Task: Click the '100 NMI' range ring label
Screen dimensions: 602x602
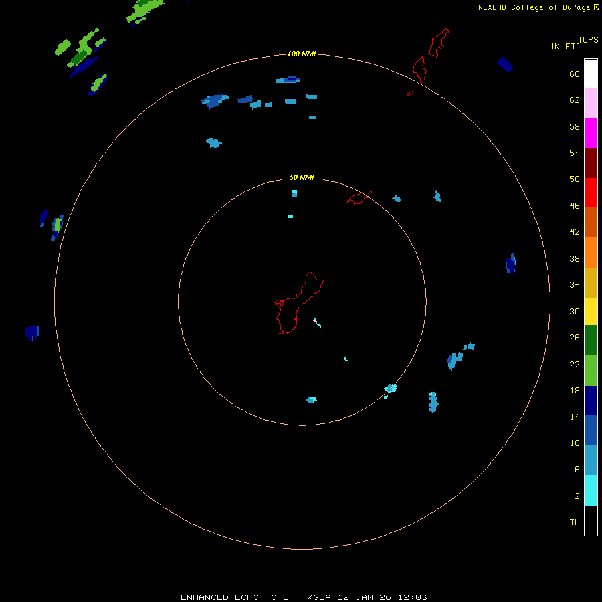Action: pyautogui.click(x=302, y=54)
